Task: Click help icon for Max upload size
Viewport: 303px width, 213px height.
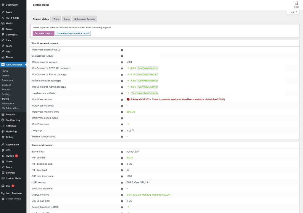Action: pos(122,201)
